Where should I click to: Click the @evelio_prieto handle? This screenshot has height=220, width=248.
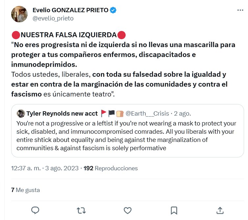point(53,18)
